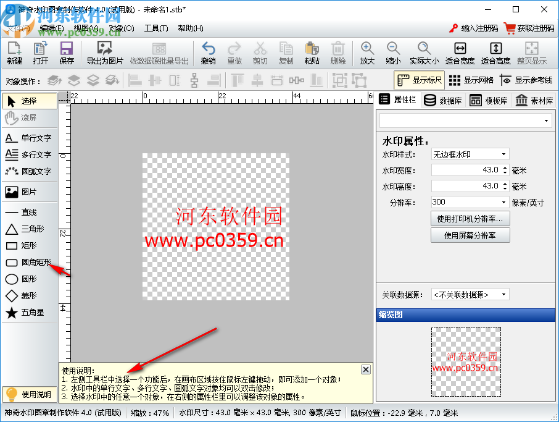
Task: Click the 撤销 undo toolbar icon
Action: (x=208, y=53)
